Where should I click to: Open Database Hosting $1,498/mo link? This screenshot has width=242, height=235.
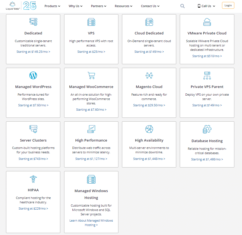tap(207, 159)
